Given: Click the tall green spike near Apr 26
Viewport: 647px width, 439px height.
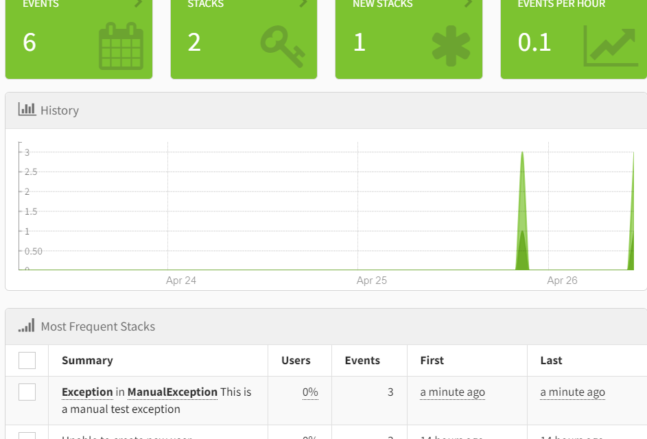Looking at the screenshot, I should (x=523, y=206).
